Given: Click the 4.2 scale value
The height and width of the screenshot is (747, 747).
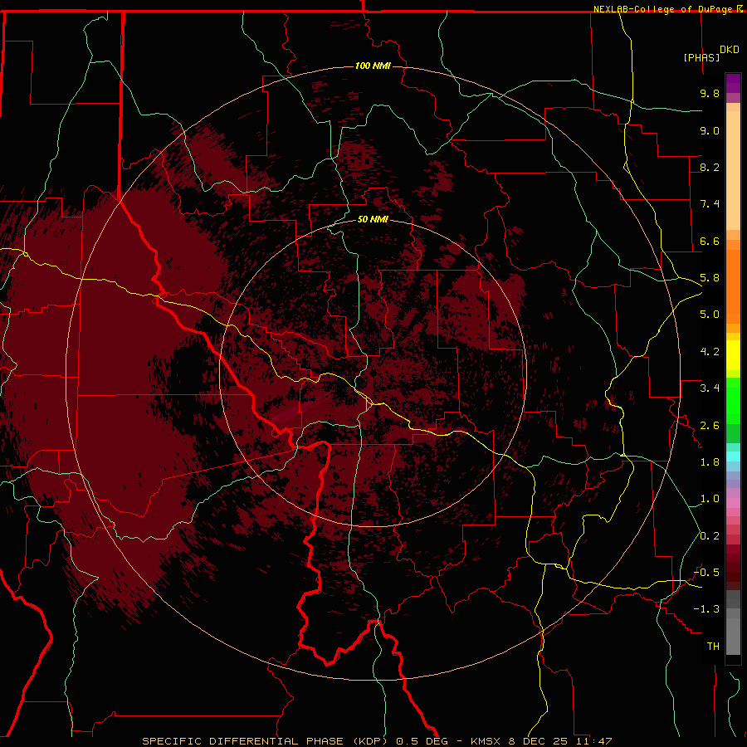Looking at the screenshot, I should pyautogui.click(x=710, y=352).
